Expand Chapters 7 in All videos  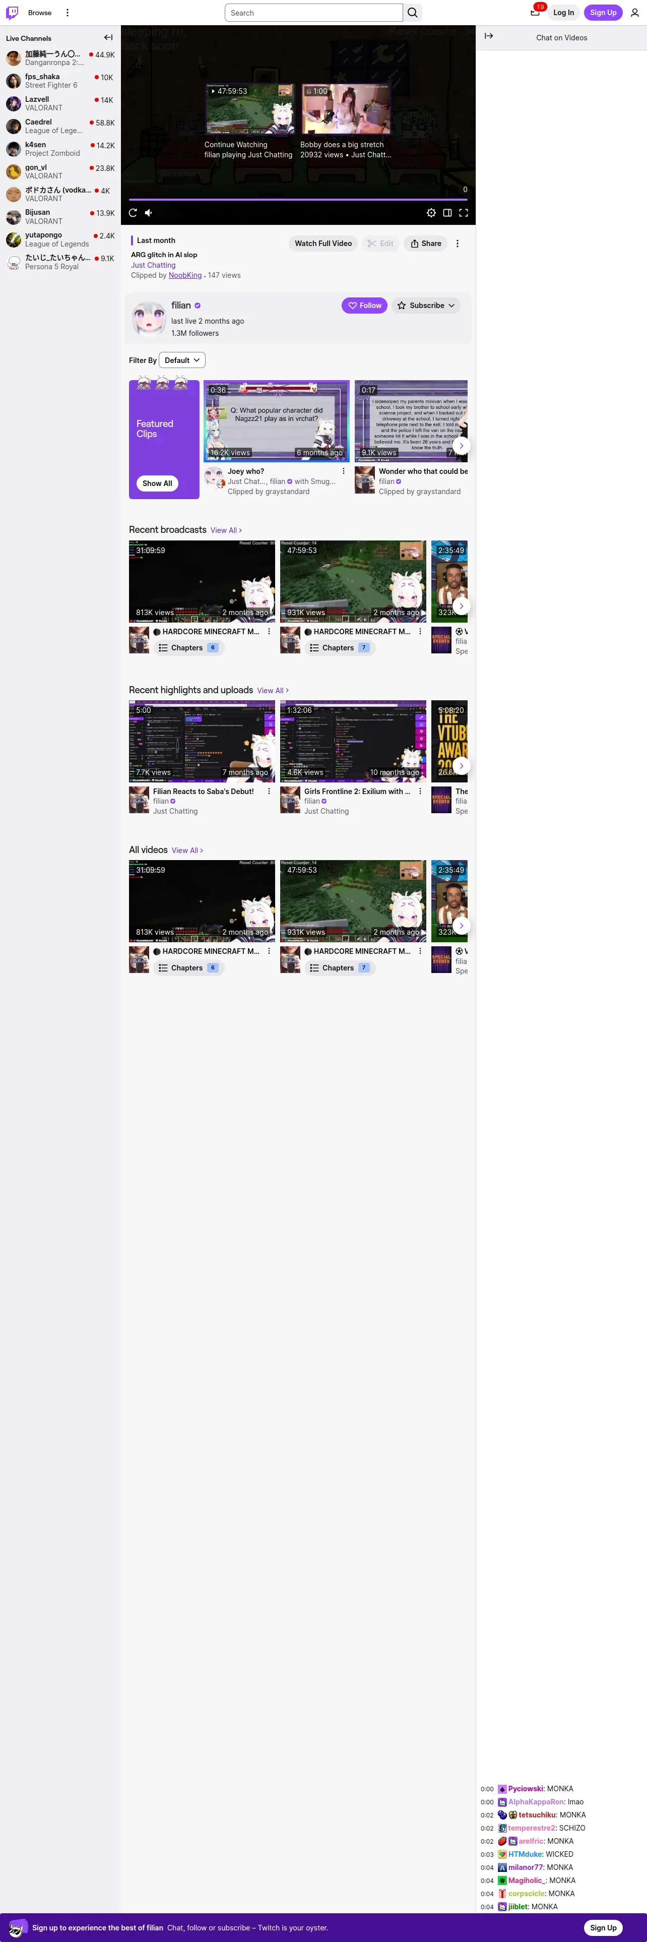[340, 968]
